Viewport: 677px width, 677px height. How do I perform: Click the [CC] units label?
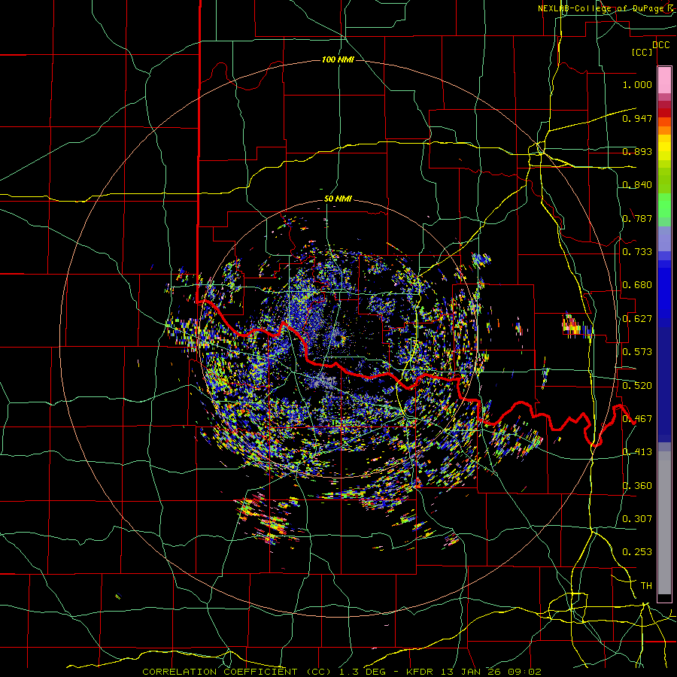coord(642,52)
